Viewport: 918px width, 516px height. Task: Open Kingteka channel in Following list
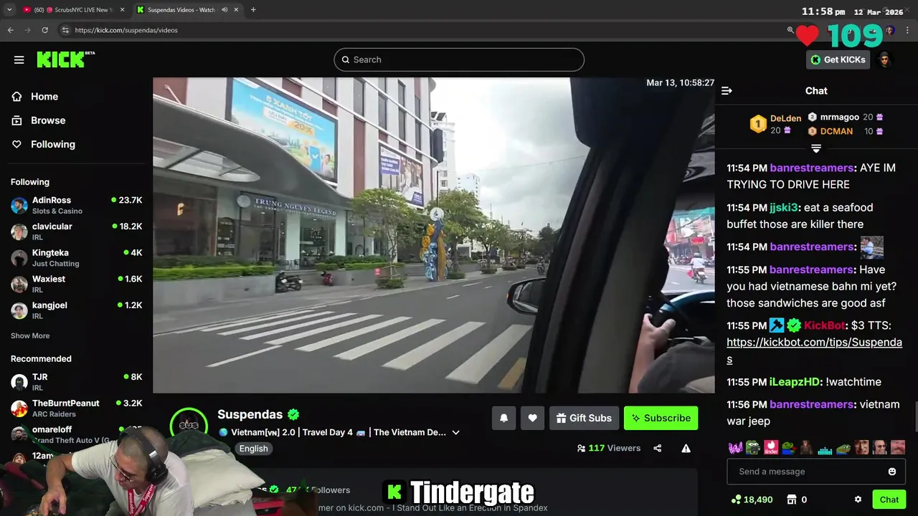(76, 258)
